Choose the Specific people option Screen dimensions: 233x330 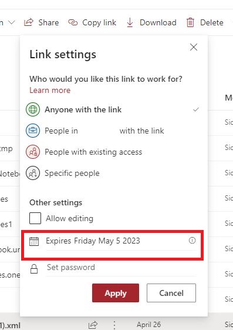[x=112, y=173]
